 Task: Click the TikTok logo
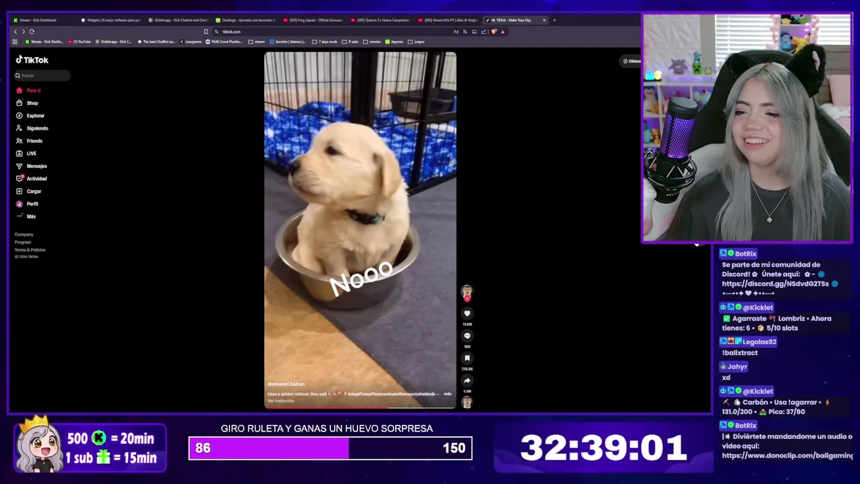32,60
